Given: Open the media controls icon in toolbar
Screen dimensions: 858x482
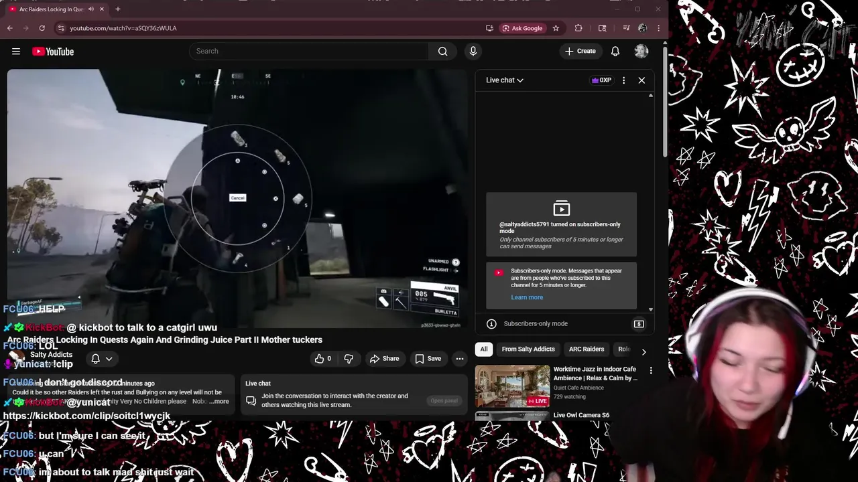Looking at the screenshot, I should (626, 28).
